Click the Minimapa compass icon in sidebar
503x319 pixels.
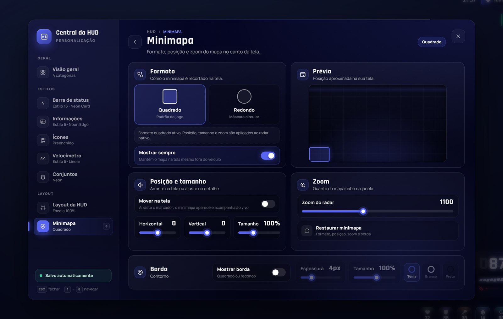coord(43,226)
